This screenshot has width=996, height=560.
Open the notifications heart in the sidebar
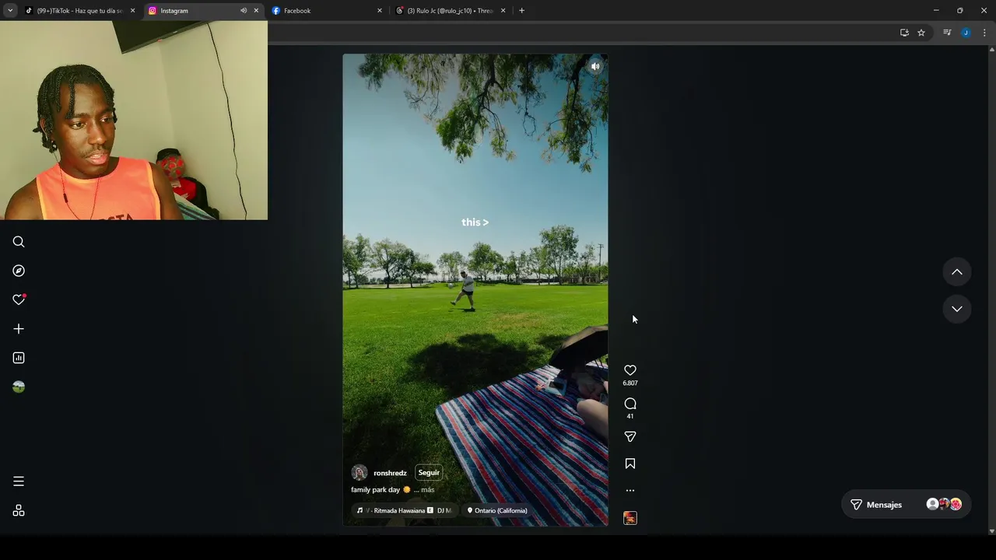tap(19, 299)
